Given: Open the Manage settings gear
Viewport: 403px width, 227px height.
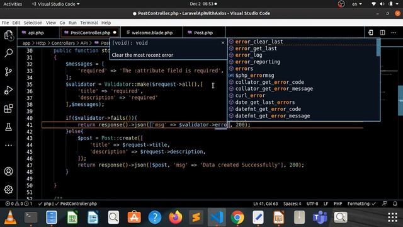Looking at the screenshot, I should click(8, 190).
